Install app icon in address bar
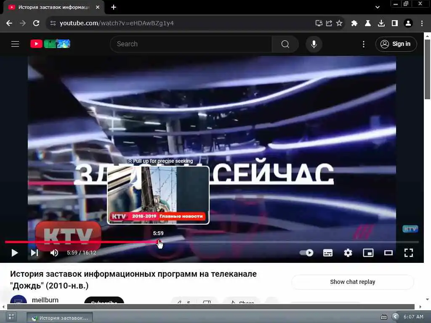 point(319,23)
